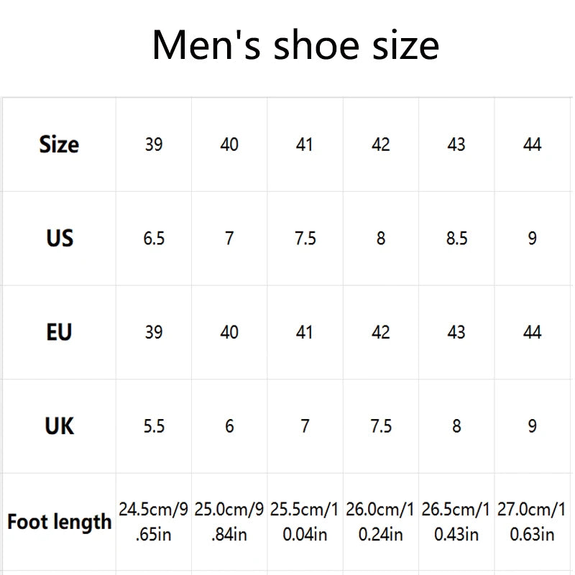Click the EU row header
The image size is (575, 575).
[x=59, y=332]
